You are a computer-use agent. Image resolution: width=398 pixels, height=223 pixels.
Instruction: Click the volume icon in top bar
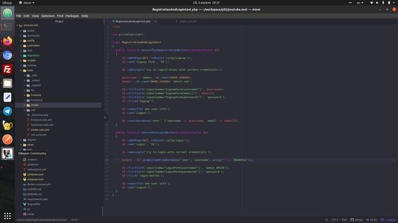pos(377,2)
